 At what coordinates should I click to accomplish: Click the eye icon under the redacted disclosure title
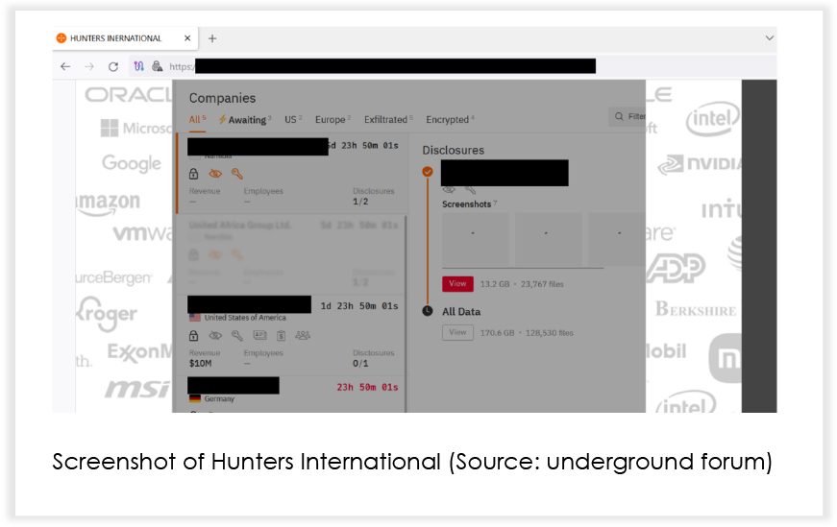click(449, 190)
